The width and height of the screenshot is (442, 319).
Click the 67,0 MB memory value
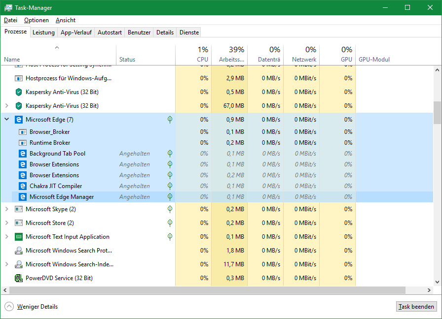point(234,106)
